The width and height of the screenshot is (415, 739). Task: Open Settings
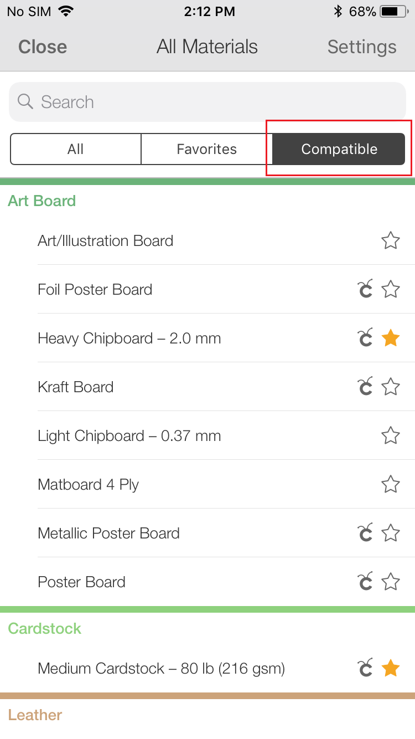362,47
